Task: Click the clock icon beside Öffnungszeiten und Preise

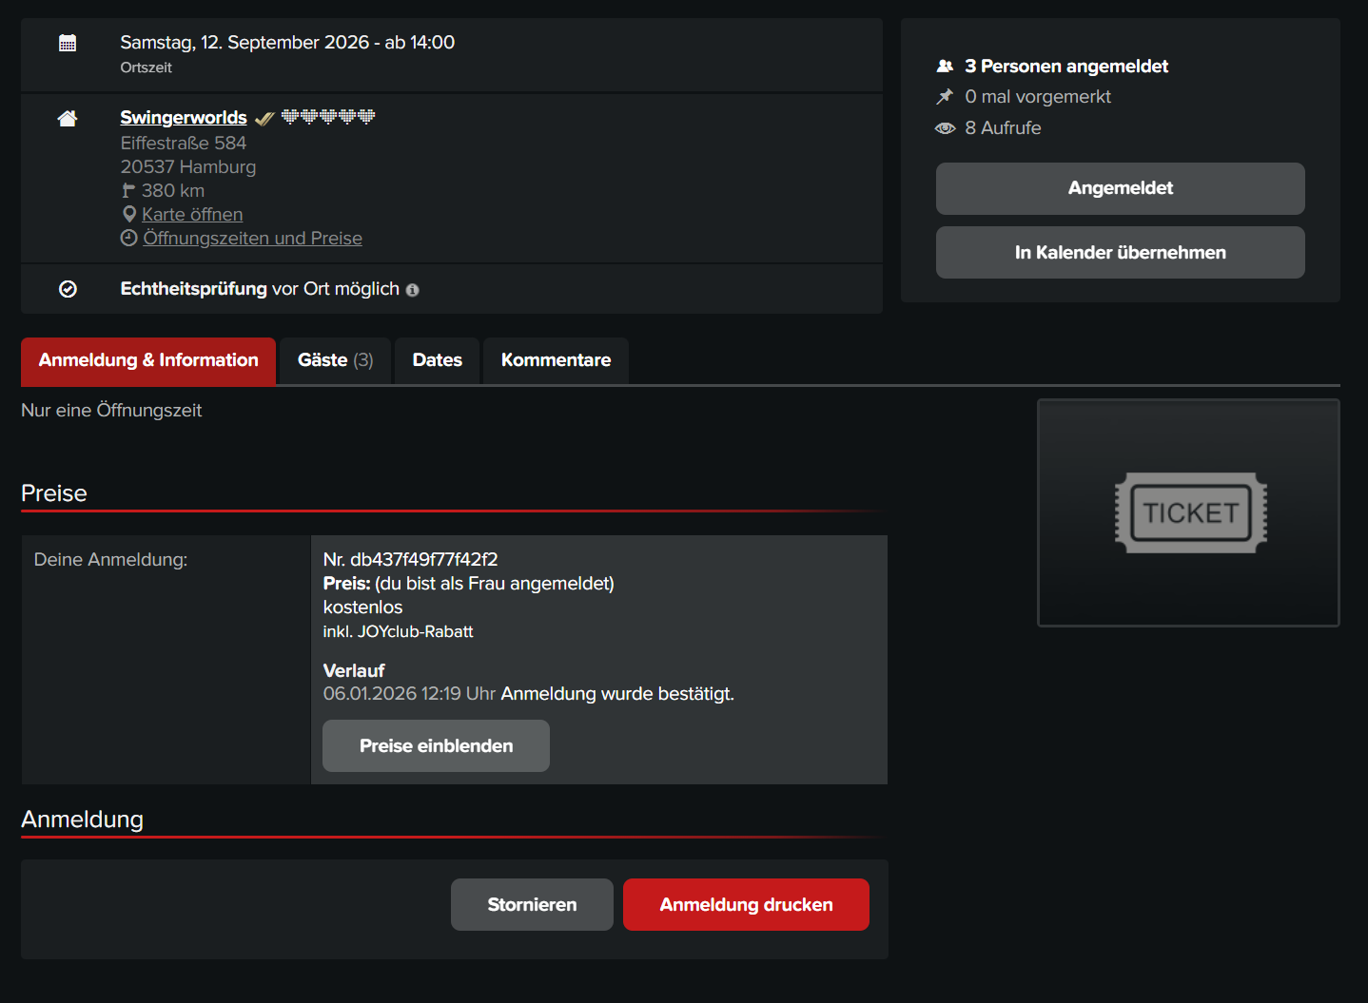Action: (129, 238)
